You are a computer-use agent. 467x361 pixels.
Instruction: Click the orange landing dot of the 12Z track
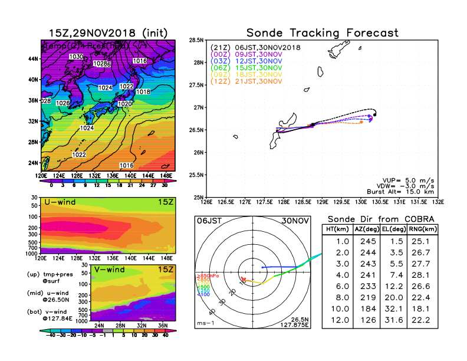(x=361, y=122)
